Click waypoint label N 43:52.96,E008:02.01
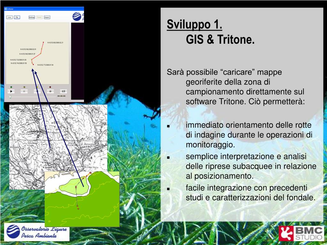The width and height of the screenshot is (327, 245). click(28, 49)
